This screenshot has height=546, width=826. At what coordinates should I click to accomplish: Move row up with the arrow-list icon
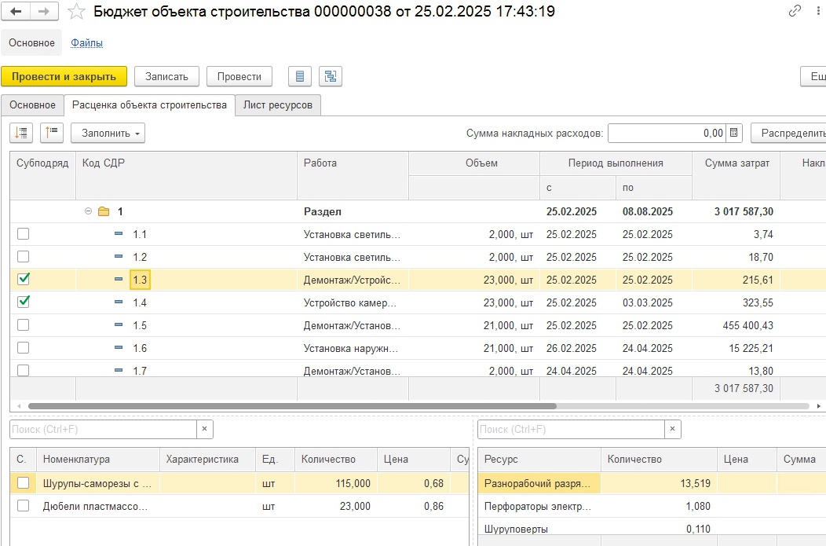[x=52, y=133]
